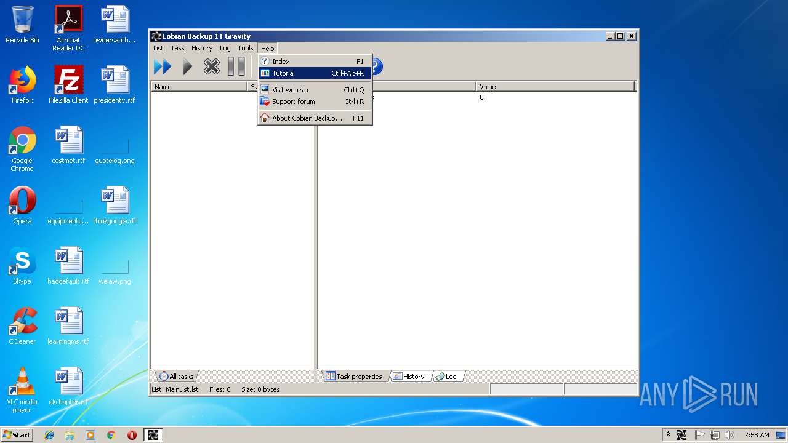The width and height of the screenshot is (788, 443).
Task: Click status bar text Size: 0 bytes
Action: (x=260, y=389)
